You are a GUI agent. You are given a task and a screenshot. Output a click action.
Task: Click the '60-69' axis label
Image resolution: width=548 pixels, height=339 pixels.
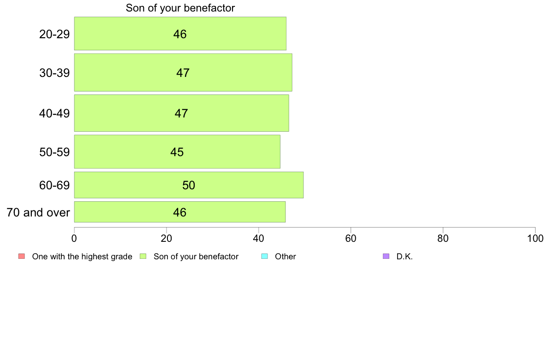coord(54,186)
